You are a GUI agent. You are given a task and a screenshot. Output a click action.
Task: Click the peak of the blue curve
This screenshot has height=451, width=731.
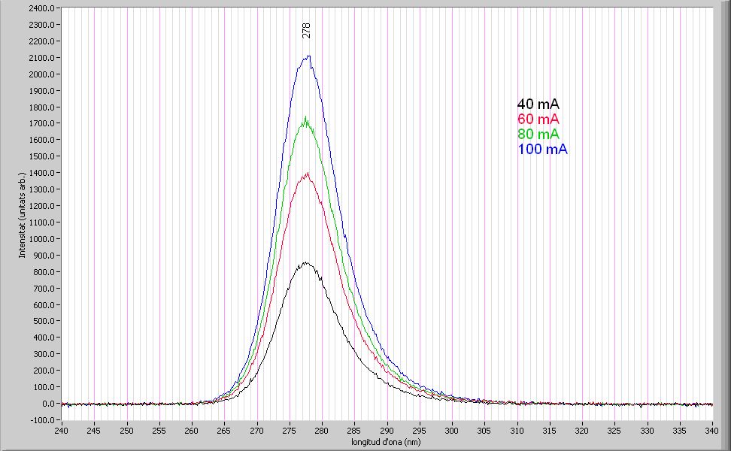click(308, 57)
